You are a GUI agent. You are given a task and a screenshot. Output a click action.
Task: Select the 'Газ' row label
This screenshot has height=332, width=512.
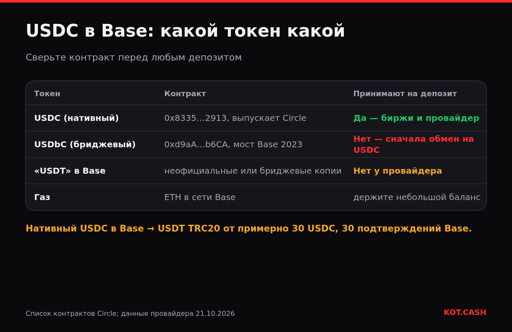pos(42,197)
